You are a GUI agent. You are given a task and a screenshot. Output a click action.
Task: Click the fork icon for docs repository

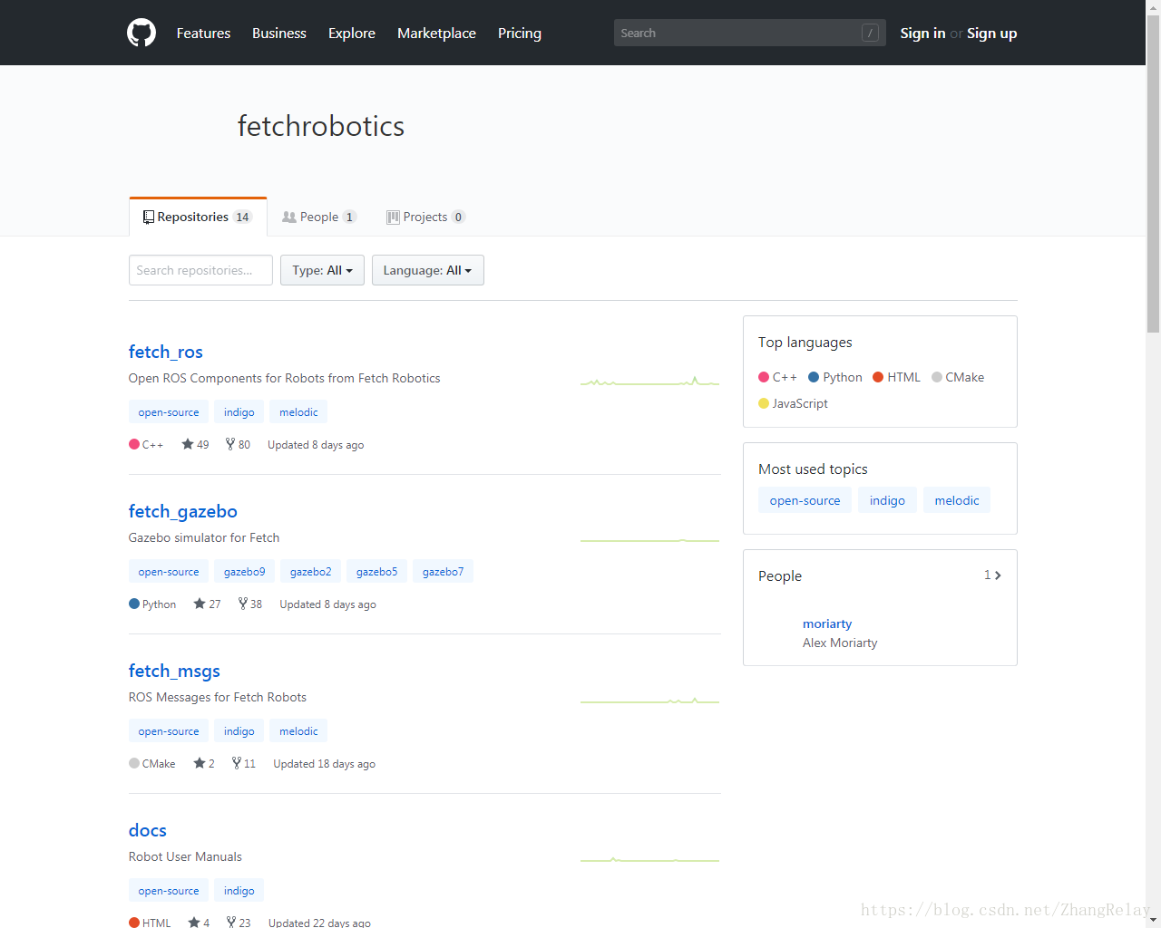click(231, 922)
